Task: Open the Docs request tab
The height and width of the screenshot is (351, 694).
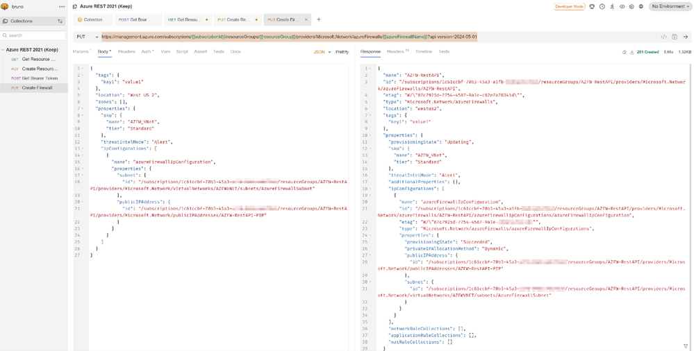Action: point(236,52)
